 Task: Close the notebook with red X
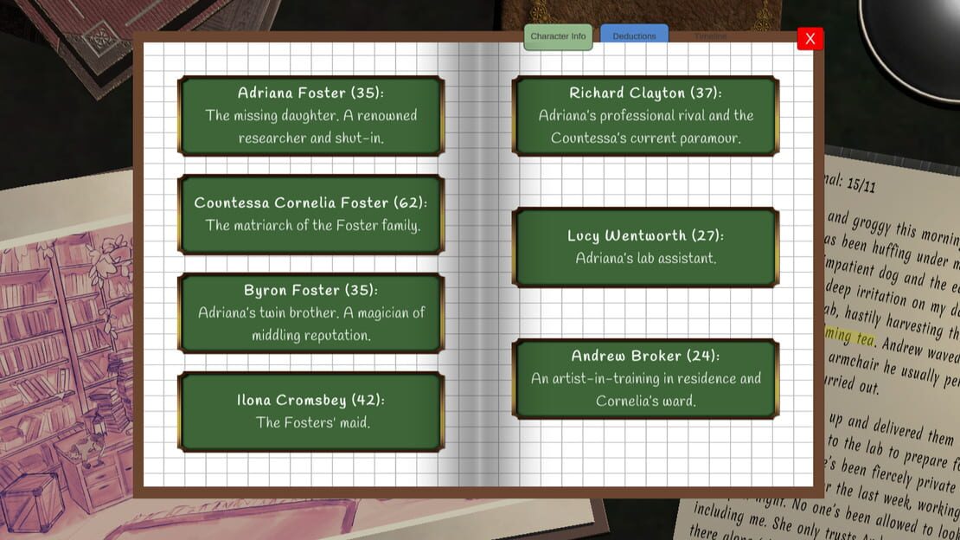click(810, 39)
